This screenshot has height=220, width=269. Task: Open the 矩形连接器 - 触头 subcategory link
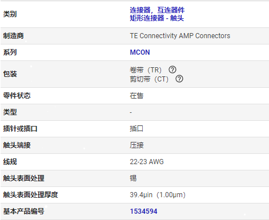pos(156,18)
